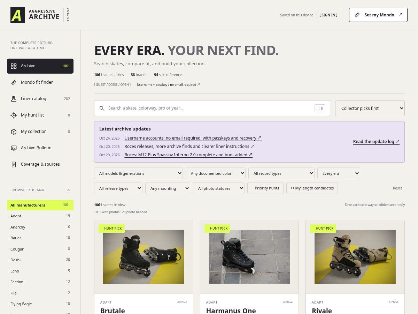The height and width of the screenshot is (314, 418).
Task: Click the Hunt Pick badge on Rivale
Action: coord(323,229)
